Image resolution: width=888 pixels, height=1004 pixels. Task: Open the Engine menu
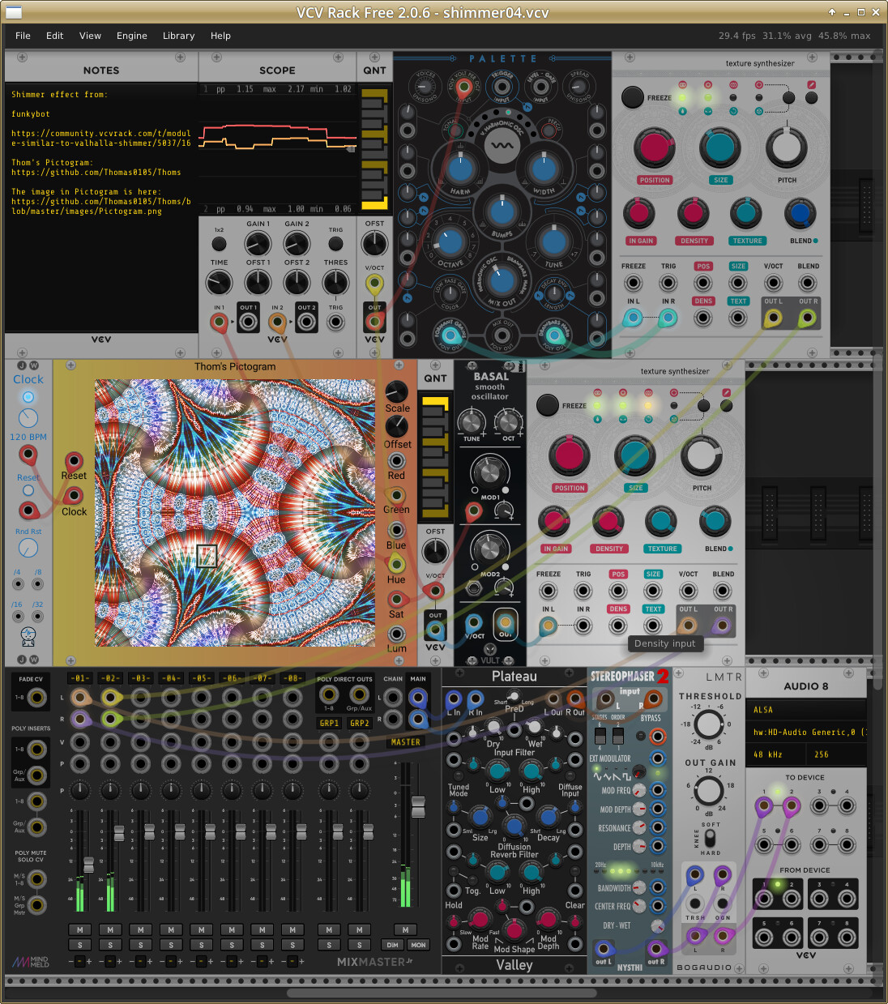point(131,36)
